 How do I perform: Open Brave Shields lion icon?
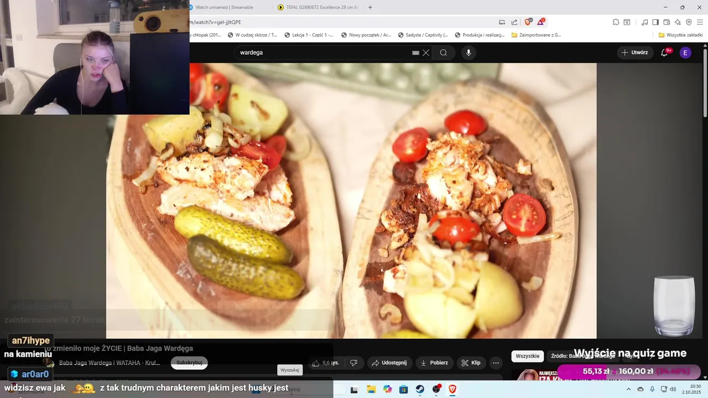pyautogui.click(x=528, y=22)
